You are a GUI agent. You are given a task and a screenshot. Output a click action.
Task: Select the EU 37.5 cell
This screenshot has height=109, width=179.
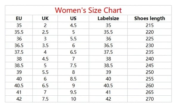point(19,52)
